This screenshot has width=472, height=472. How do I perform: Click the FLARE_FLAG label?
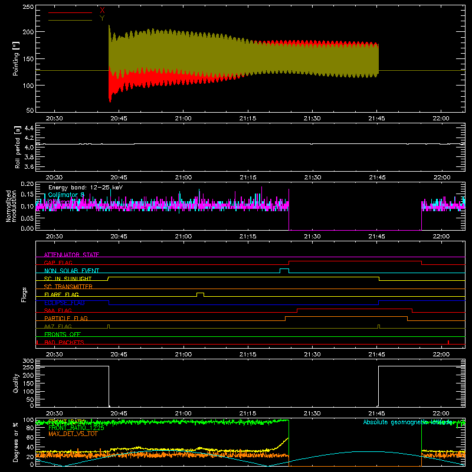point(61,294)
